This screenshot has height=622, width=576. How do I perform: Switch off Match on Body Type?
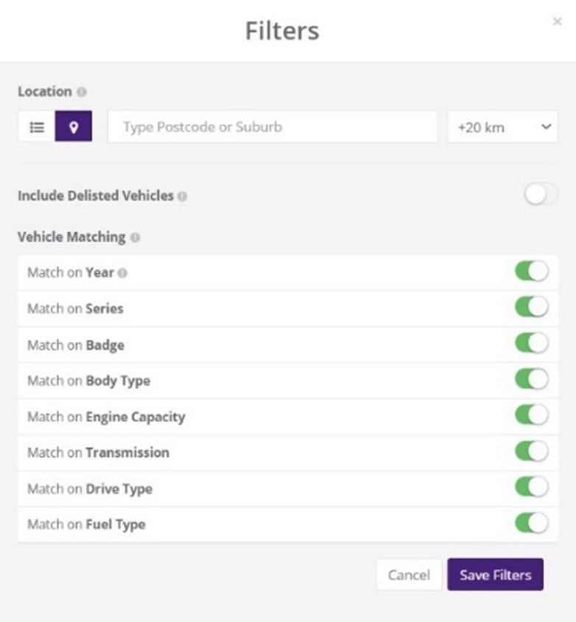[532, 380]
